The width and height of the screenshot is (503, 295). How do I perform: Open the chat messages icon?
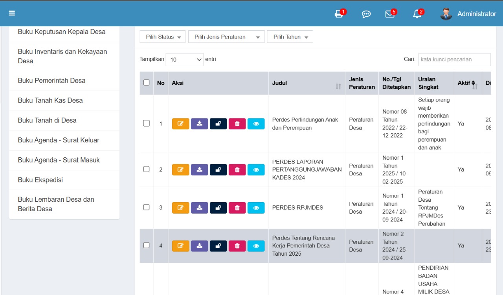pyautogui.click(x=366, y=14)
